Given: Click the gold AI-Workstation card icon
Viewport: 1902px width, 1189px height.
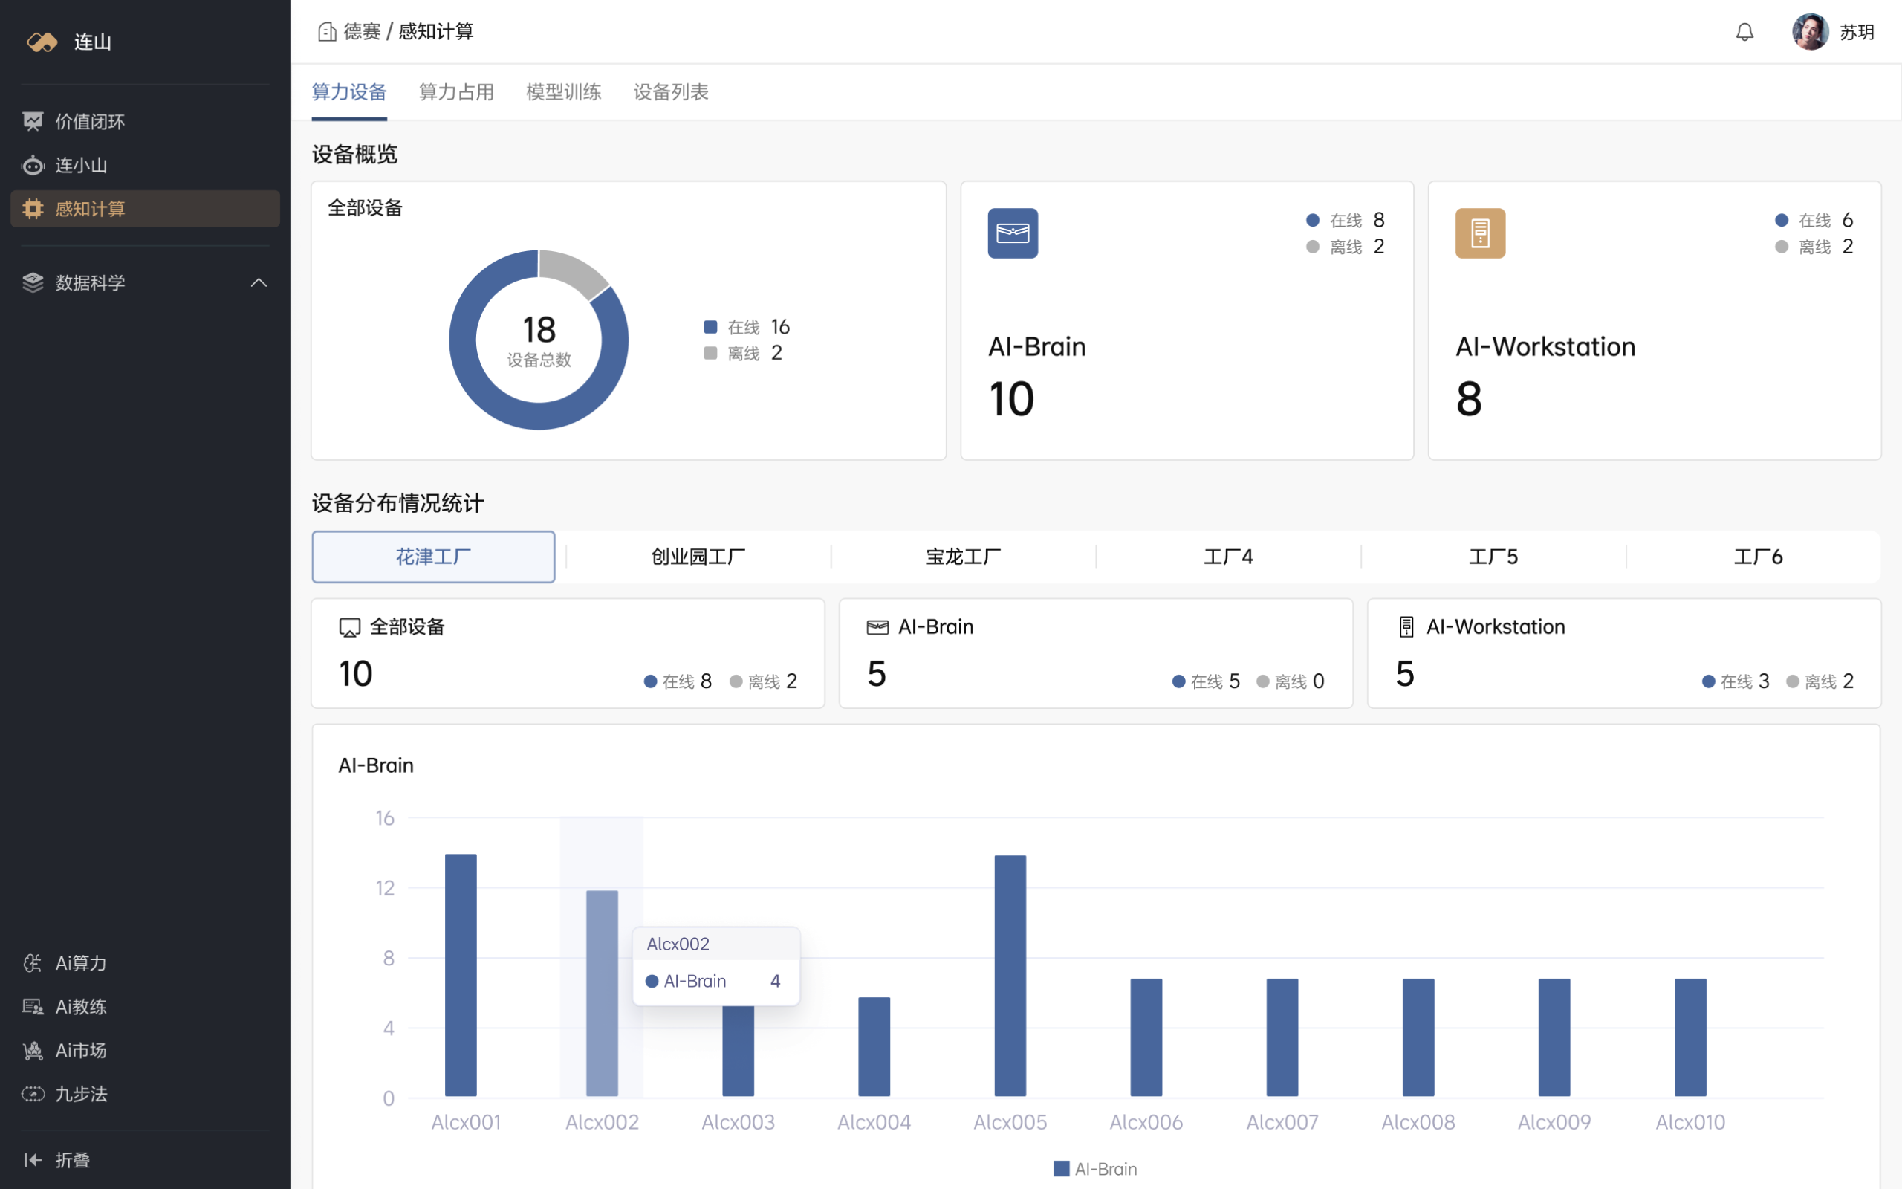Looking at the screenshot, I should click(x=1480, y=233).
